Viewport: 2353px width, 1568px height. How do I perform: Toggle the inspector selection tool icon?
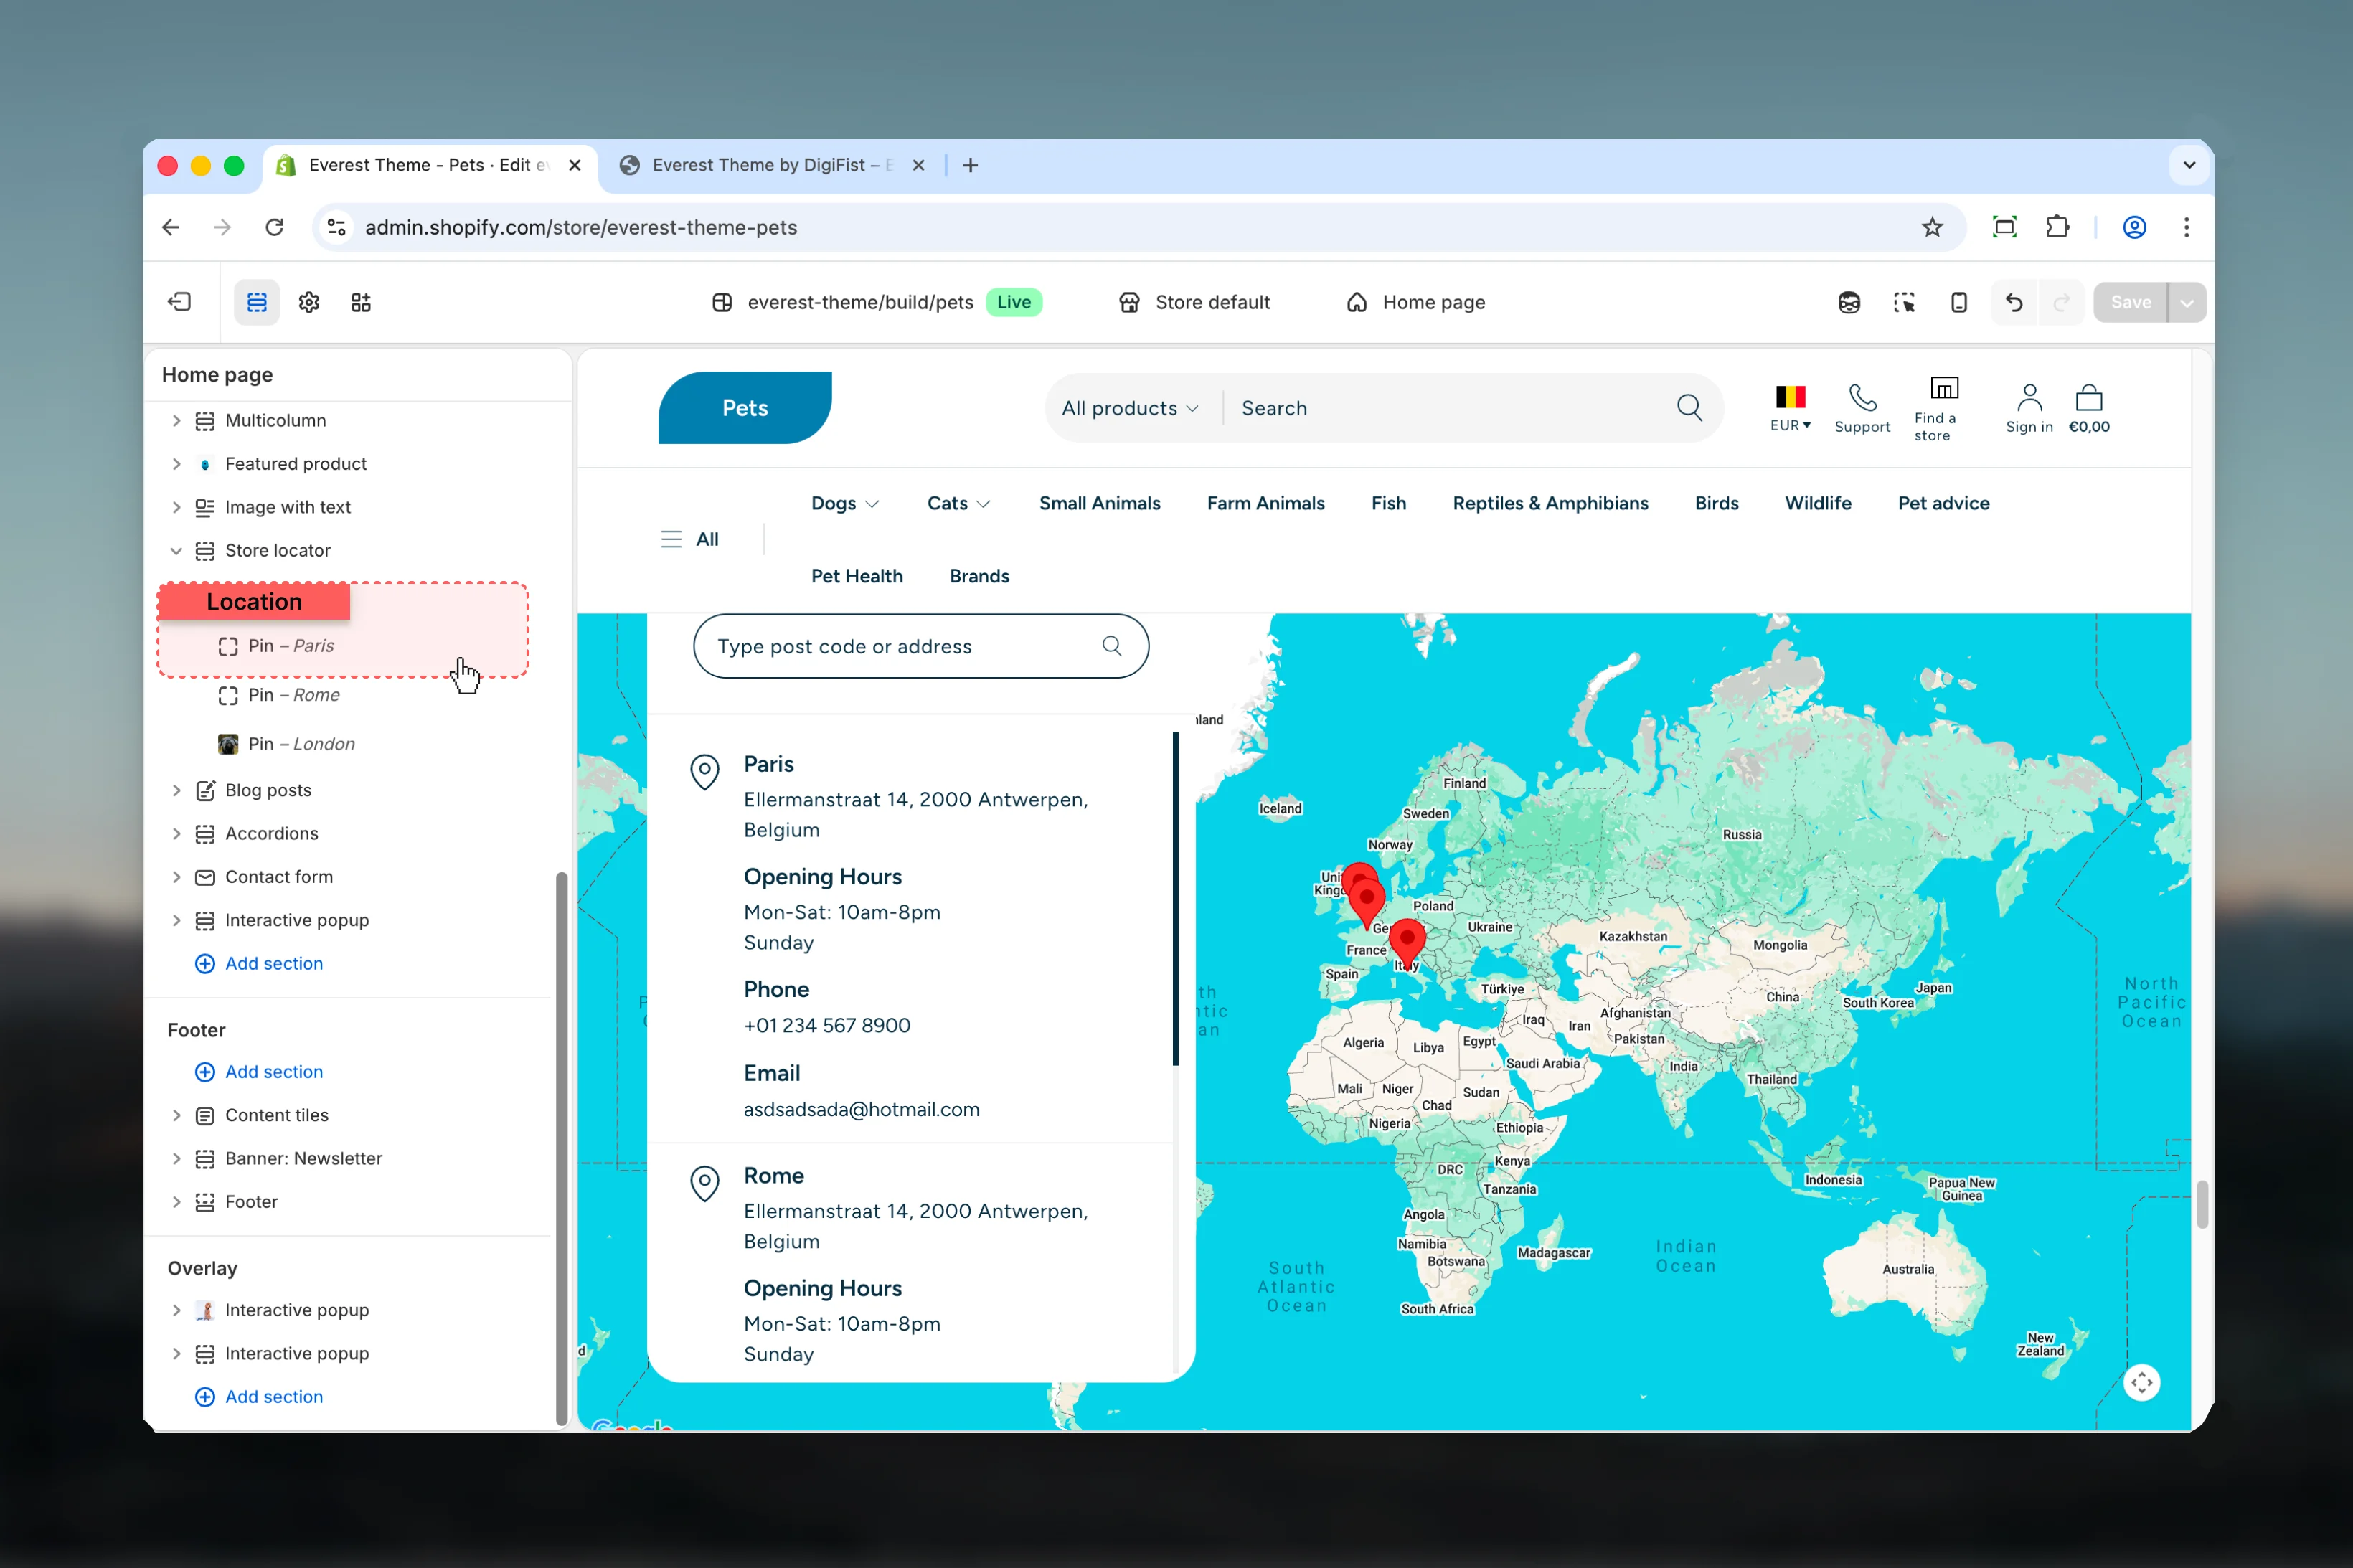coord(1904,302)
